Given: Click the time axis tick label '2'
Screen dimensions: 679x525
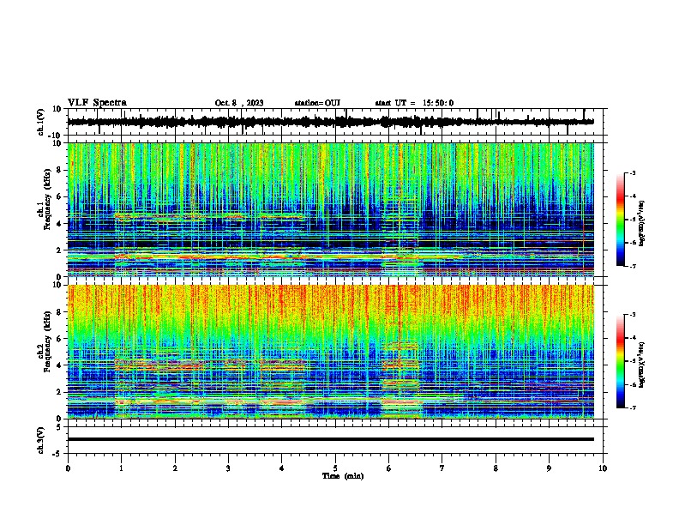Looking at the screenshot, I should pyautogui.click(x=175, y=468).
